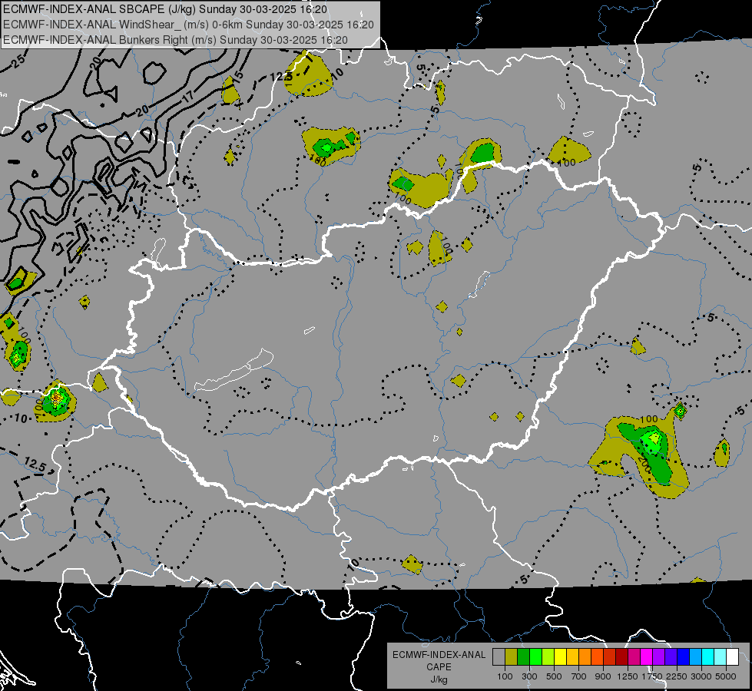The image size is (752, 691).
Task: Pick the amber legend swatch
Action: (x=572, y=656)
